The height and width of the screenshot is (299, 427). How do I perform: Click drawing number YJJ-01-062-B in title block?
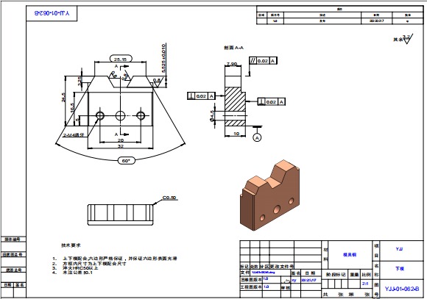coord(402,289)
